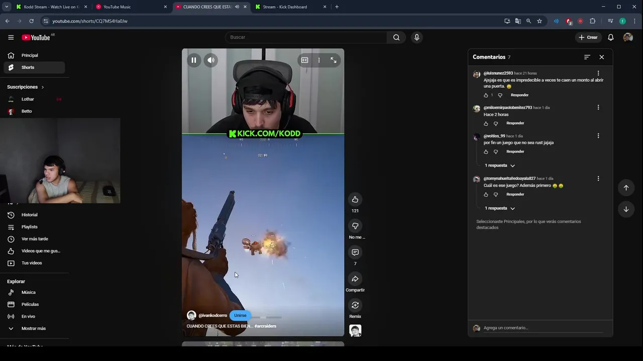643x361 pixels.
Task: Click the Unirse join button
Action: coord(240,315)
